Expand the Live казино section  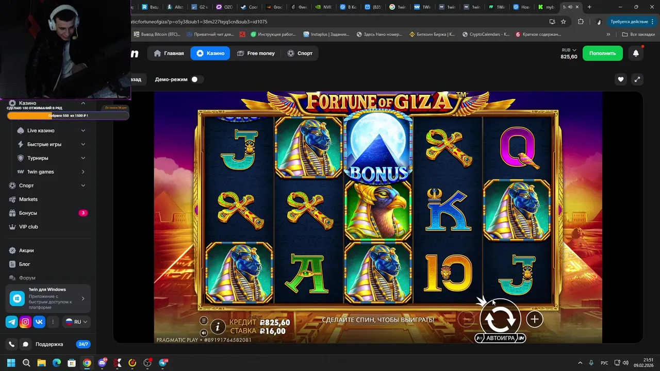[x=83, y=130]
